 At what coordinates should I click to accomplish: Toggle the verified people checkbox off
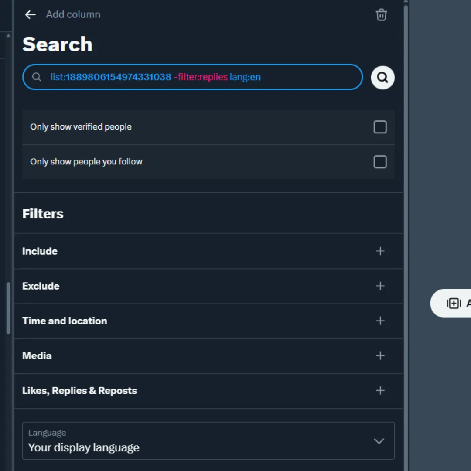click(380, 126)
